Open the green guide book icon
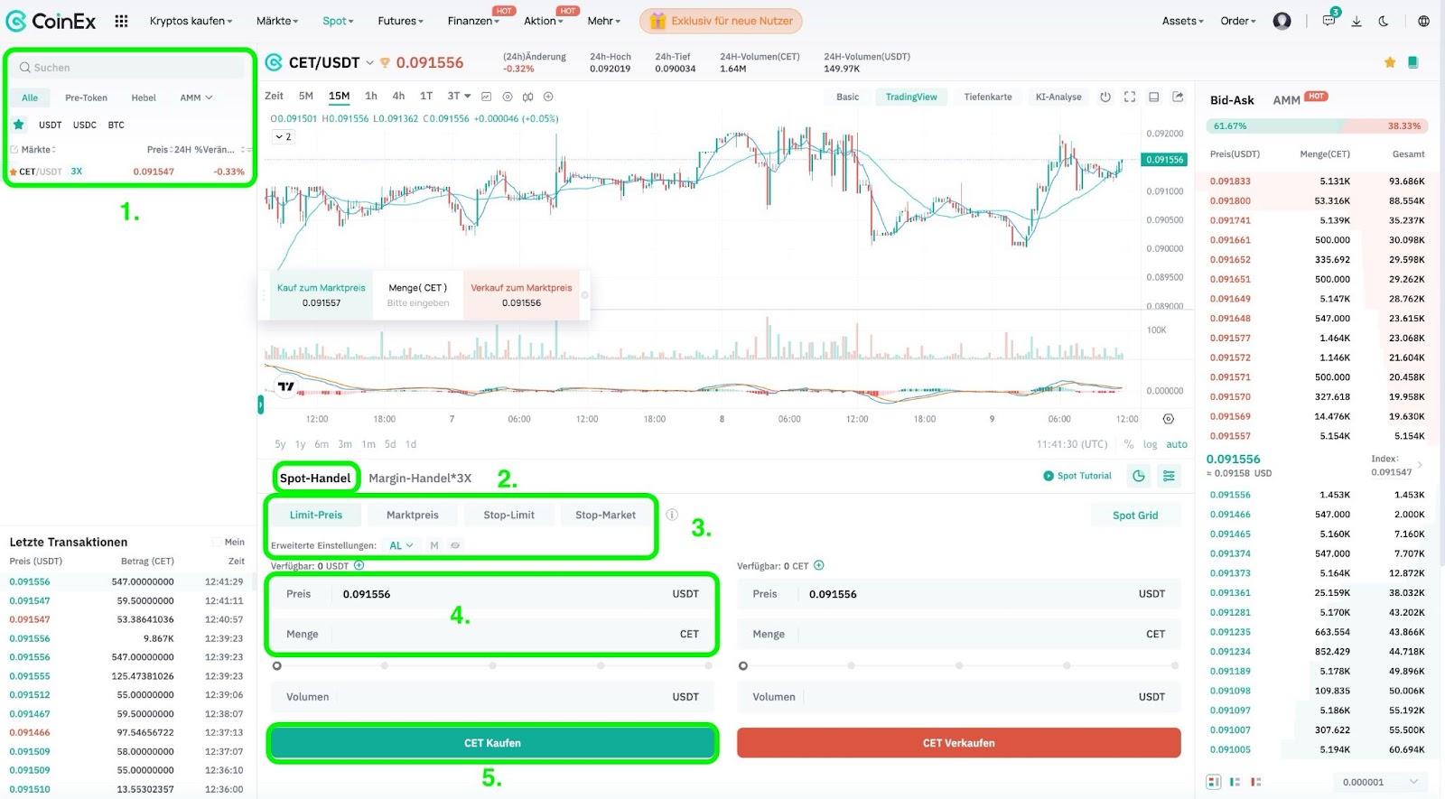 (x=1413, y=62)
